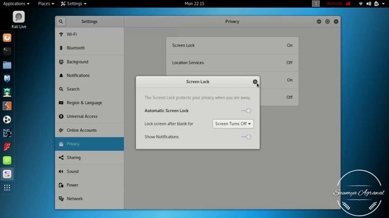Launch the red 'F' Faraday dock icon

coord(7,147)
